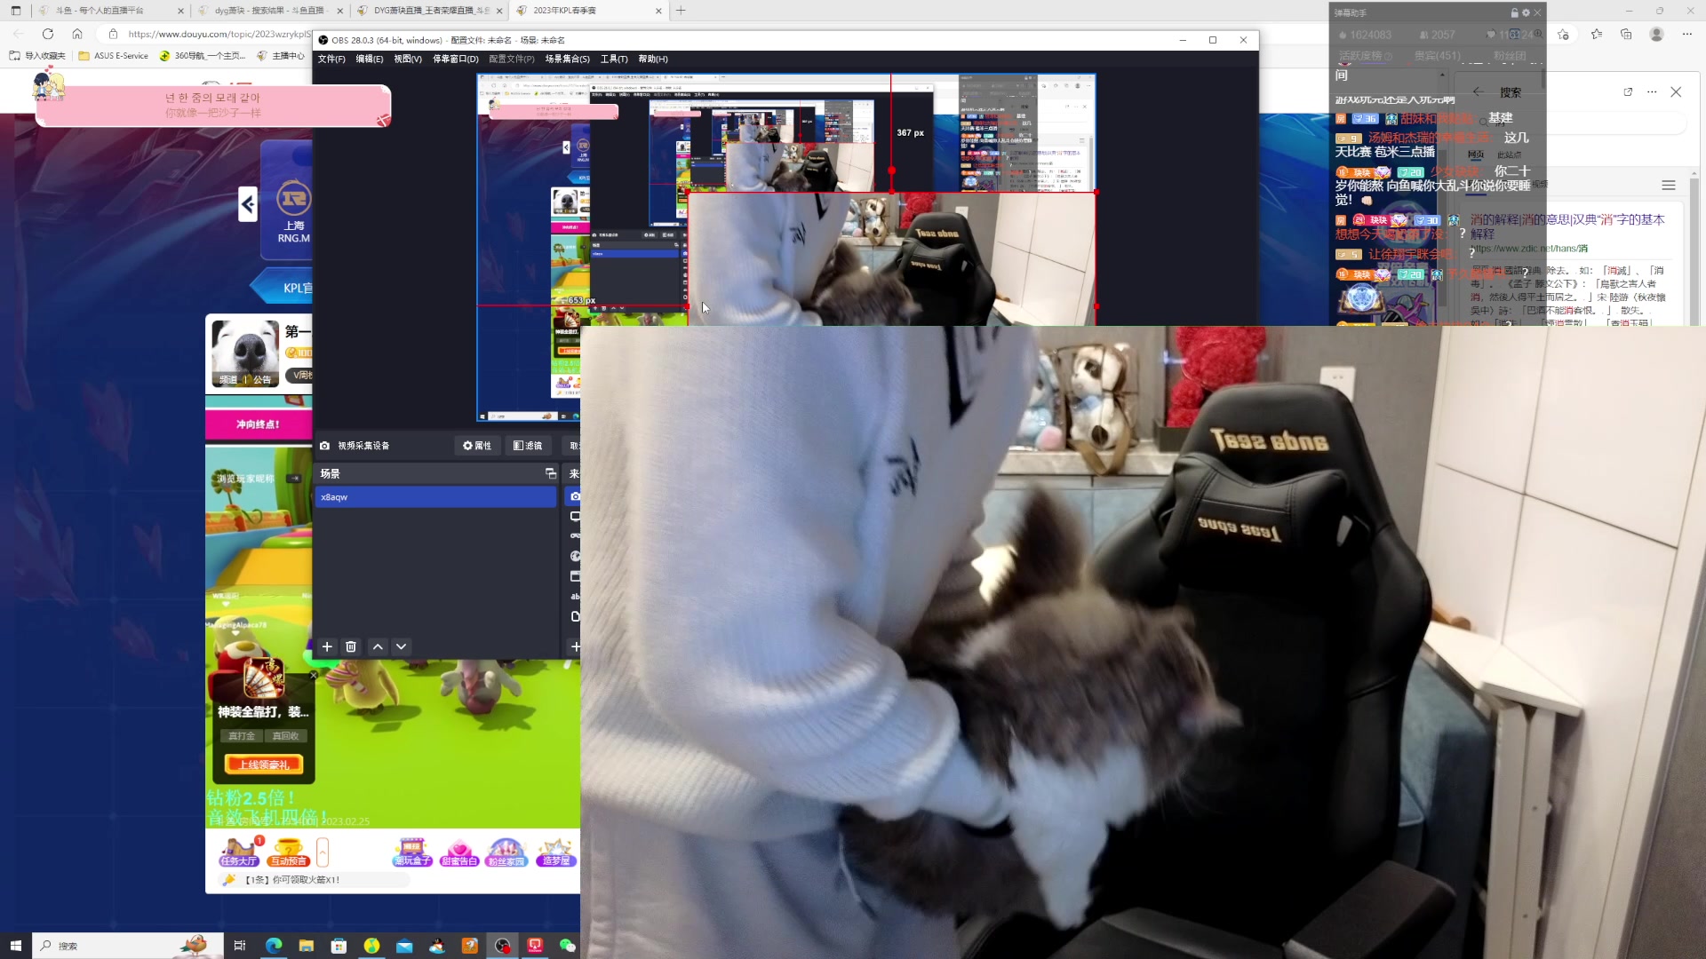Open 弹幕助手 settings gear icon
This screenshot has height=959, width=1706.
click(1526, 12)
